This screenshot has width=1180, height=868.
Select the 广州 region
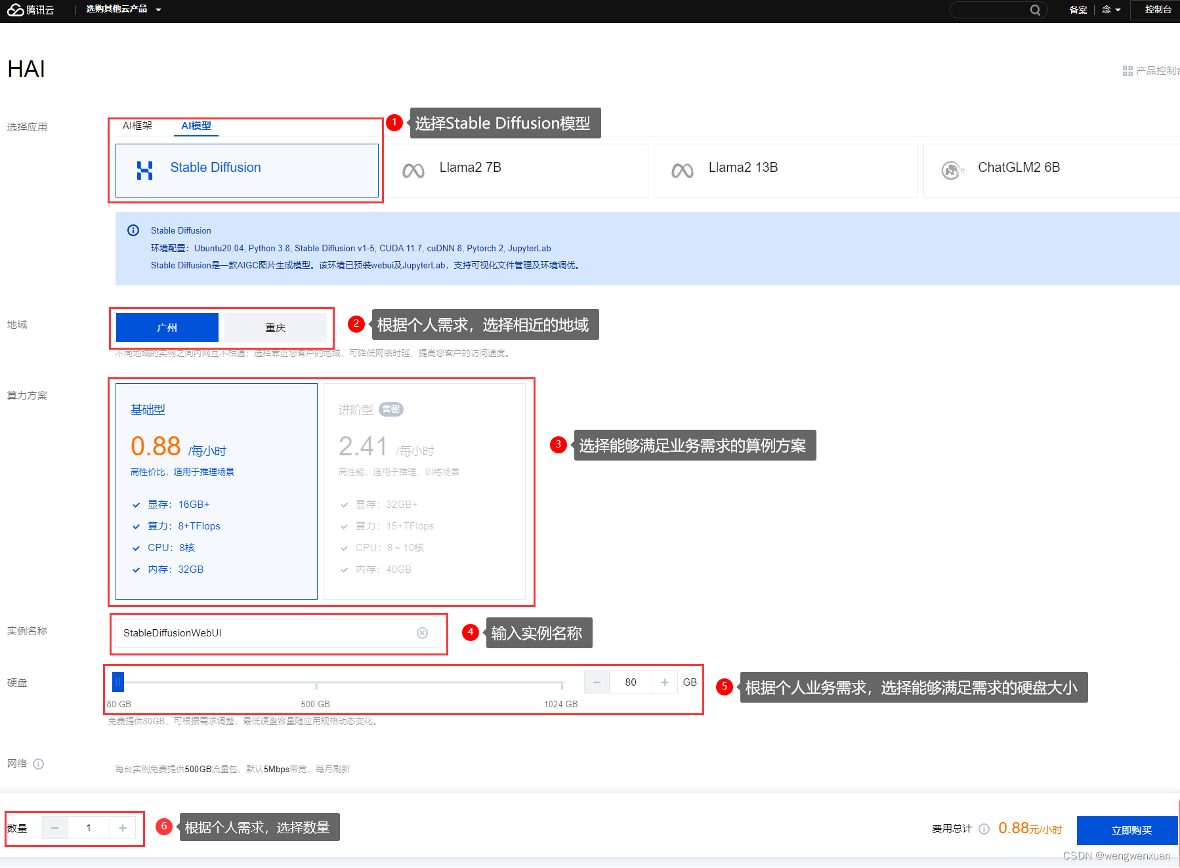click(x=167, y=327)
